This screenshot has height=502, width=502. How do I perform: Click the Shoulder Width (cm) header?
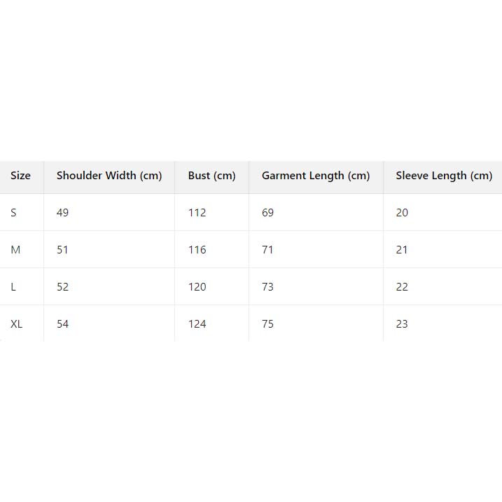click(x=109, y=176)
